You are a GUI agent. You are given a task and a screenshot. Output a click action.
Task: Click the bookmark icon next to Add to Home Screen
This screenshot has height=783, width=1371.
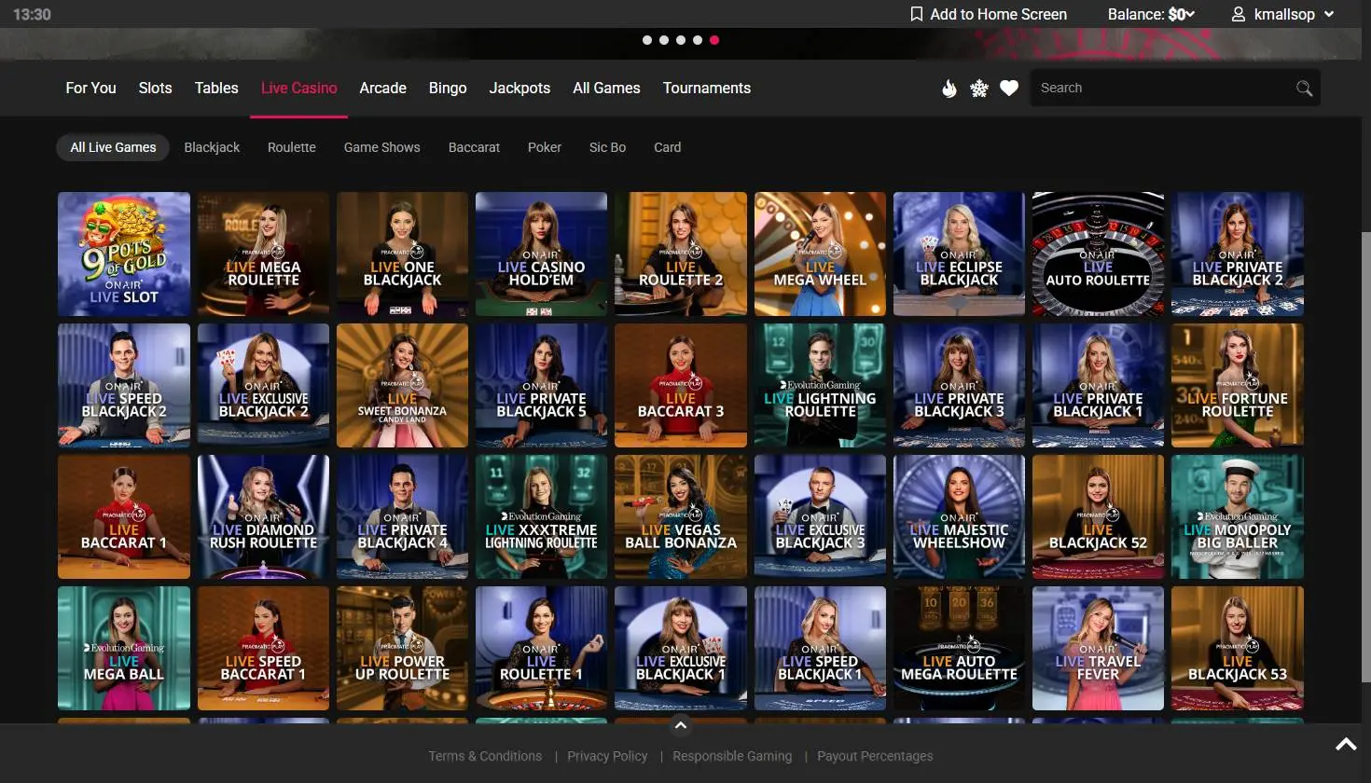click(916, 14)
